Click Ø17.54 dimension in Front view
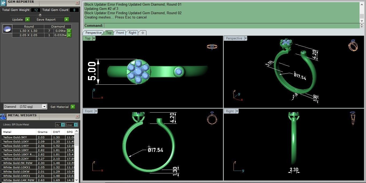 click(x=156, y=150)
